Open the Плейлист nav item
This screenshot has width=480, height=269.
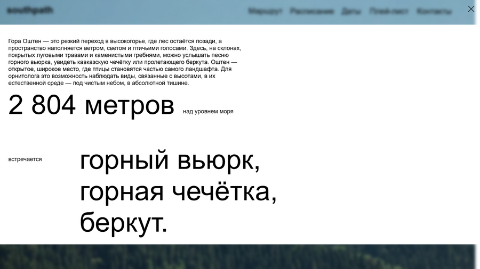click(x=389, y=11)
